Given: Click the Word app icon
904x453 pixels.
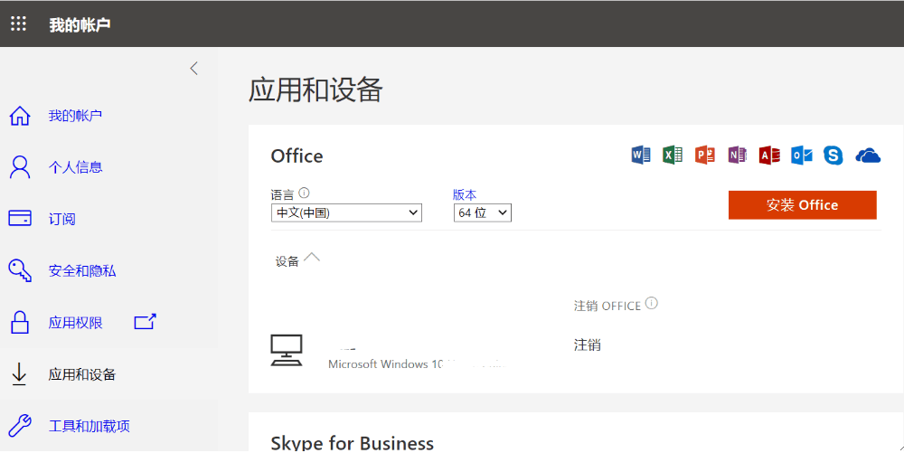Looking at the screenshot, I should click(x=641, y=155).
